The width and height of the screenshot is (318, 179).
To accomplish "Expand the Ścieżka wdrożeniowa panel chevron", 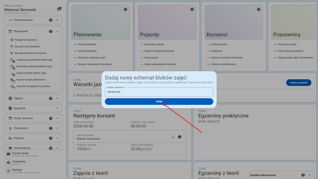I will (310, 175).
